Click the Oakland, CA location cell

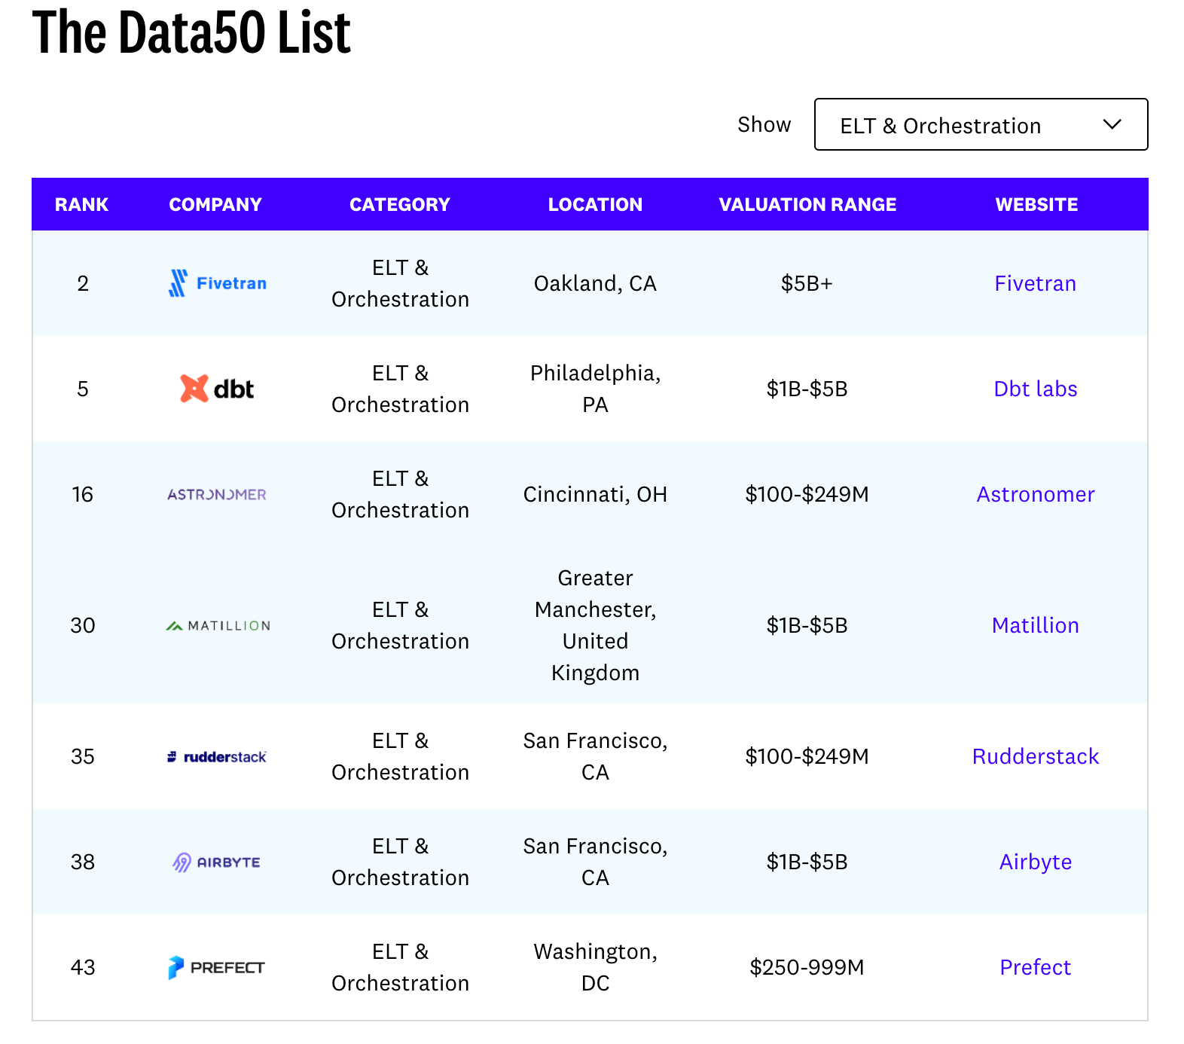[595, 283]
